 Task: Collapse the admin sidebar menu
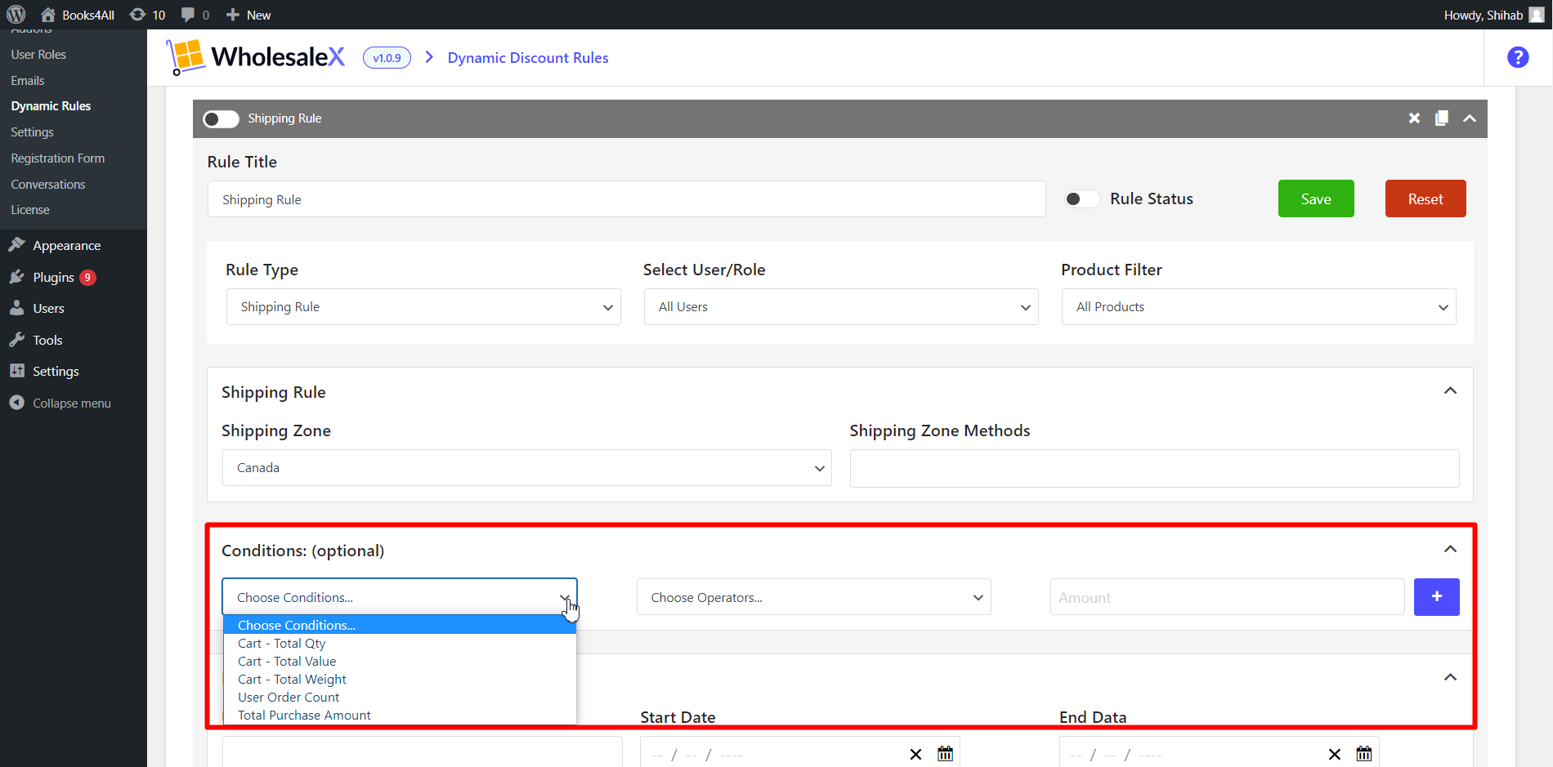(71, 404)
